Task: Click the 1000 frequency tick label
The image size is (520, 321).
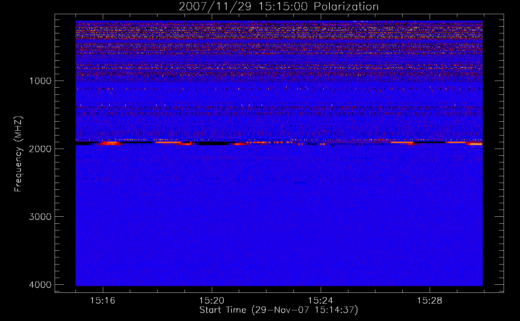Action: [40, 81]
